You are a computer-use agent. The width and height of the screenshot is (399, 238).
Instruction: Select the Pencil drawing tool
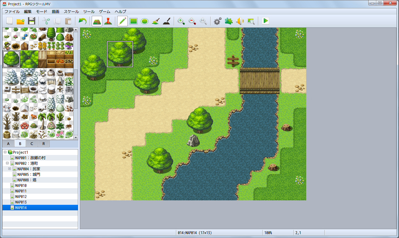(x=123, y=21)
